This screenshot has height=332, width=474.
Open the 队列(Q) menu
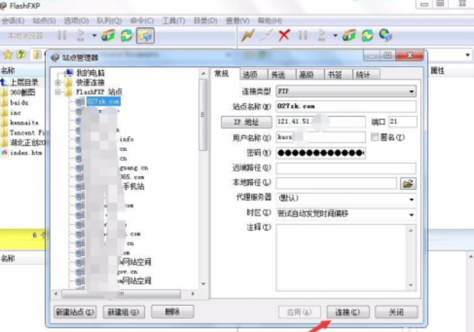pos(109,21)
